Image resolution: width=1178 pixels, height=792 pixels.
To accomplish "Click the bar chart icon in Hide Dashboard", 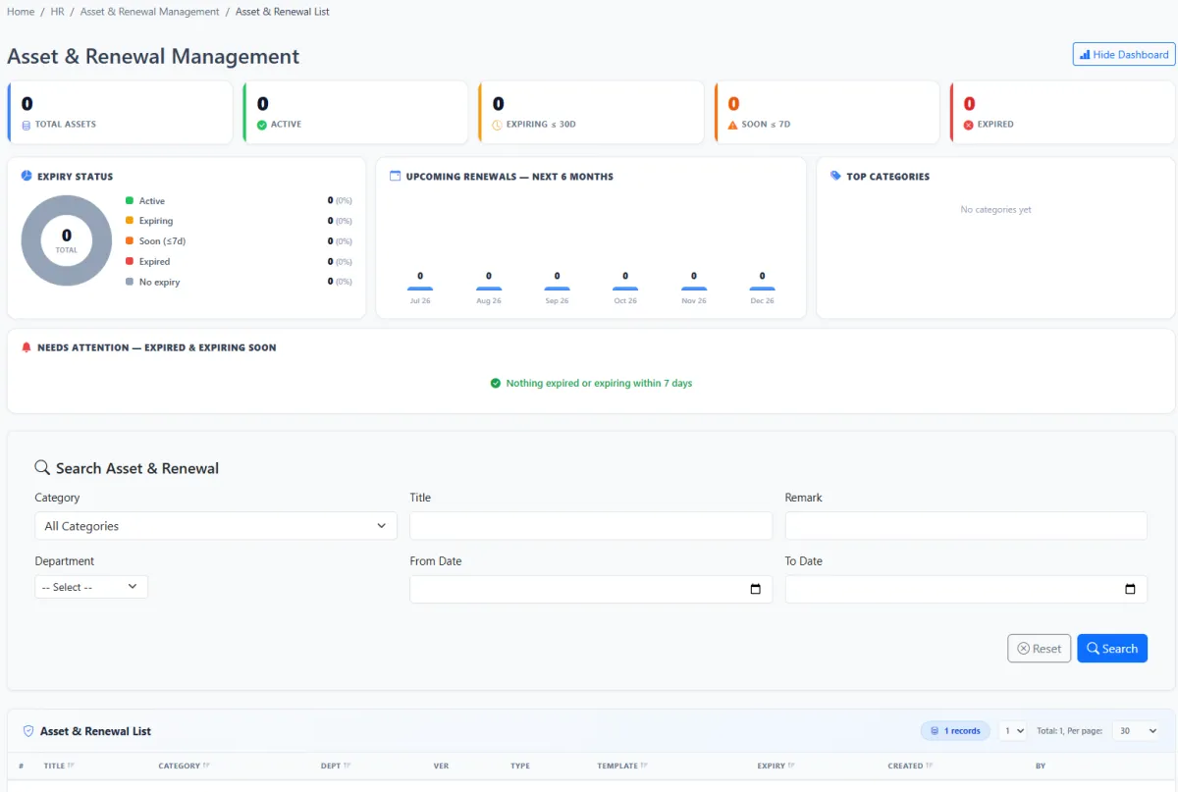I will point(1085,55).
